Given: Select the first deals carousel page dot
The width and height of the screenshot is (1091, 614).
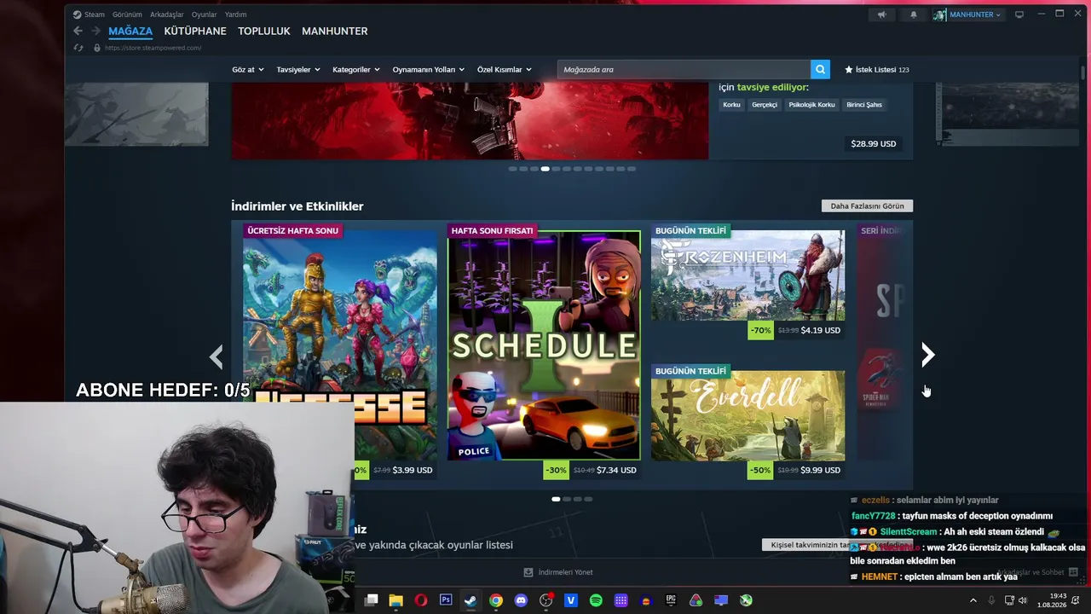Looking at the screenshot, I should point(556,499).
